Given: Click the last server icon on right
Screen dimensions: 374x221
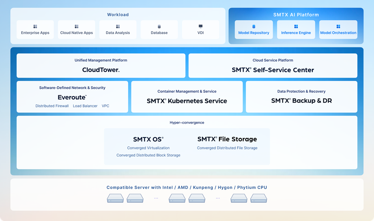Looking at the screenshot, I should (x=258, y=198).
